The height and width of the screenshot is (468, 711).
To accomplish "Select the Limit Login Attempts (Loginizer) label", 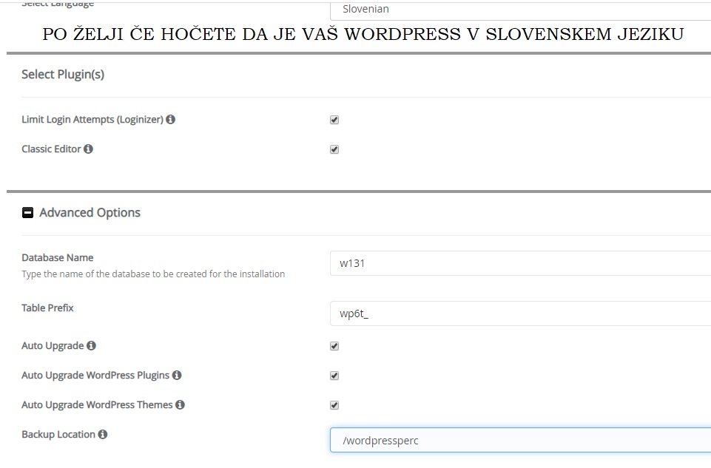I will 92,119.
